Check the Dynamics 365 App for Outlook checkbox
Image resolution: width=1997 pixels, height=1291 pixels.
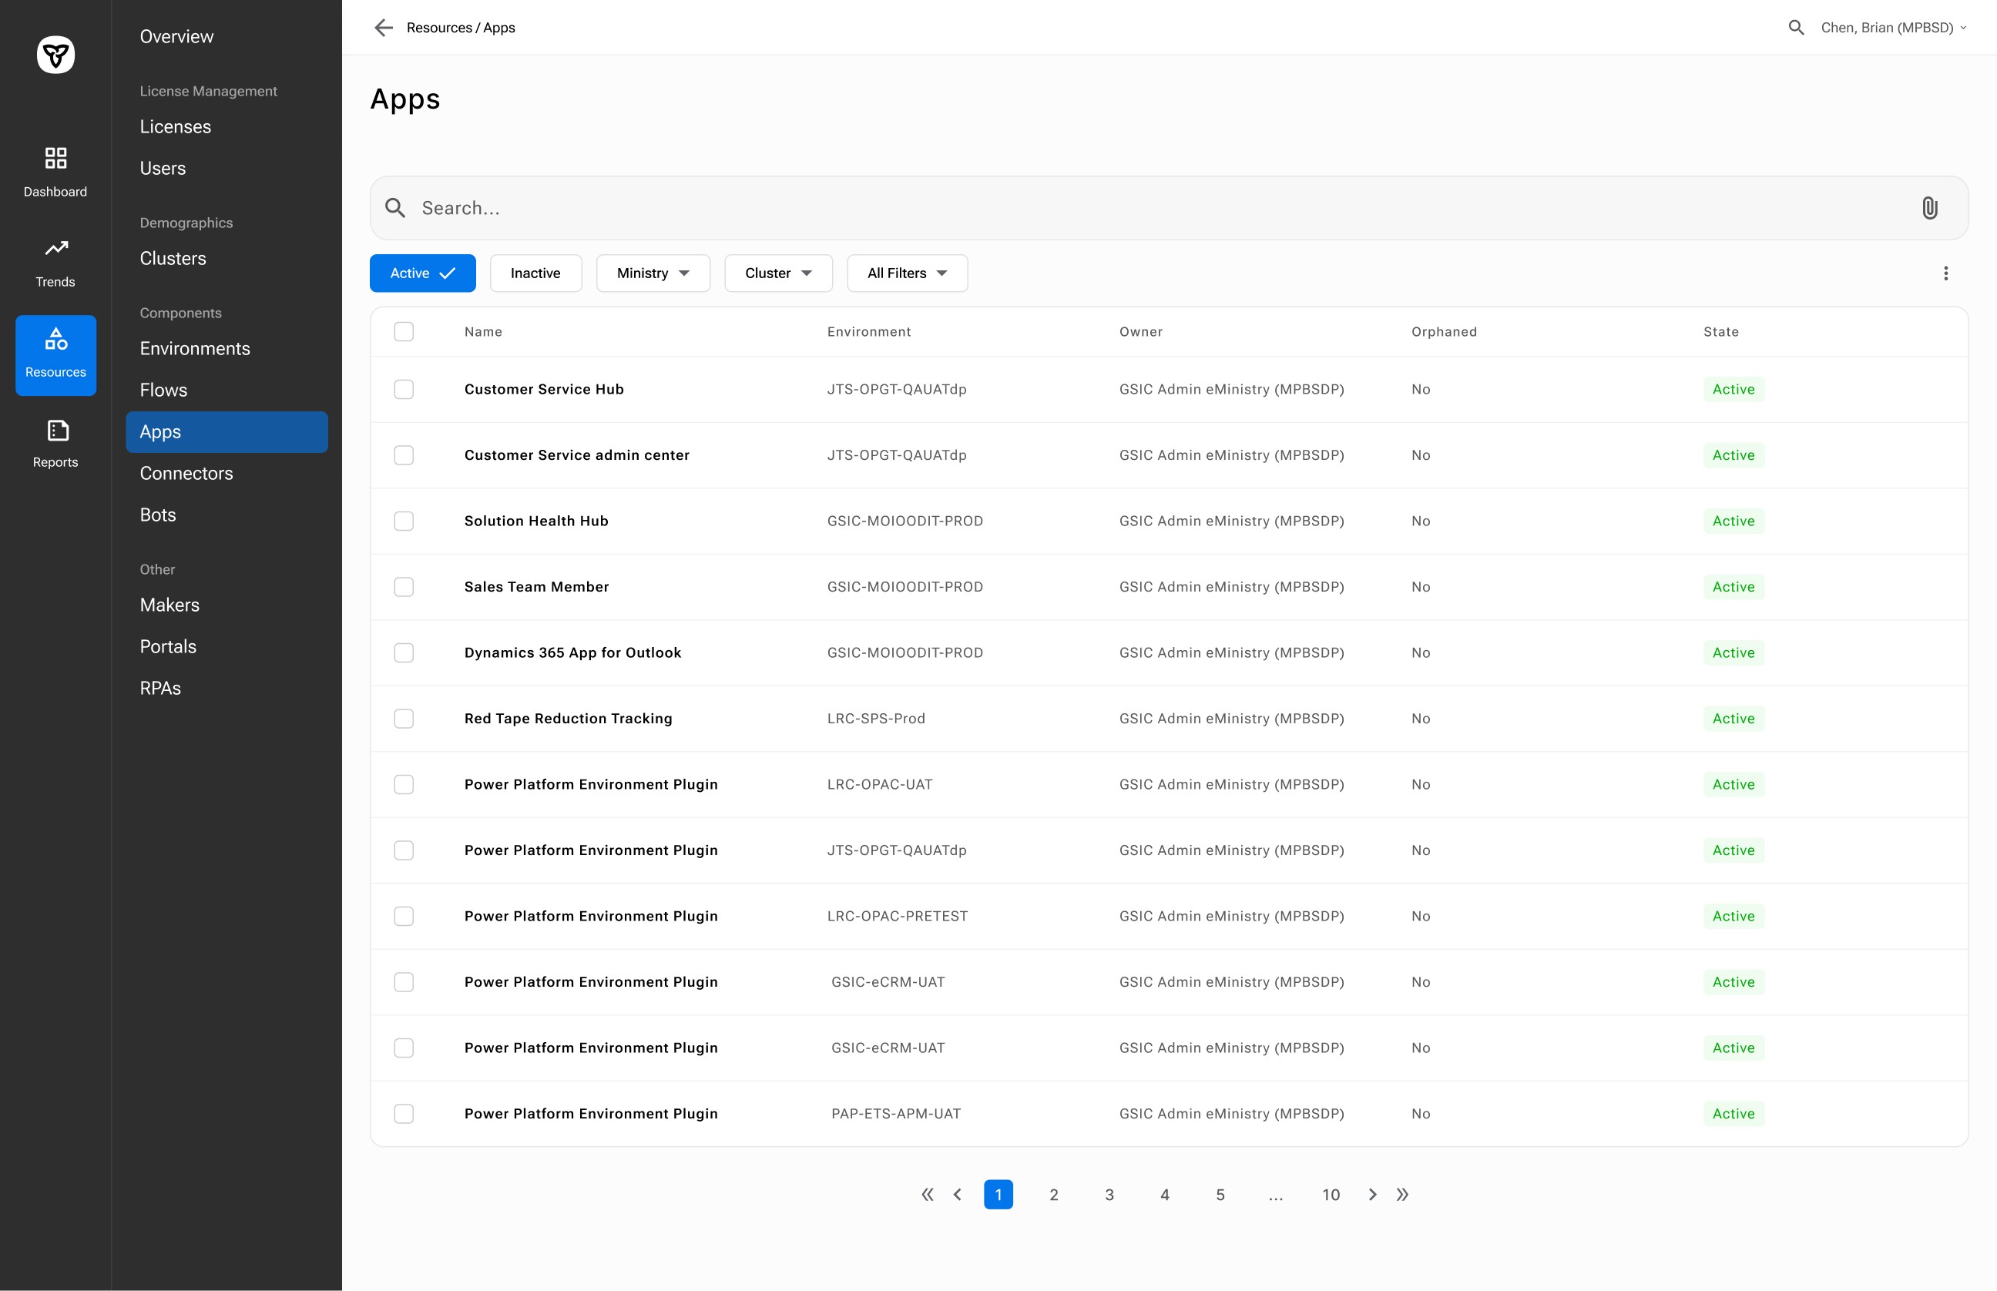(404, 653)
